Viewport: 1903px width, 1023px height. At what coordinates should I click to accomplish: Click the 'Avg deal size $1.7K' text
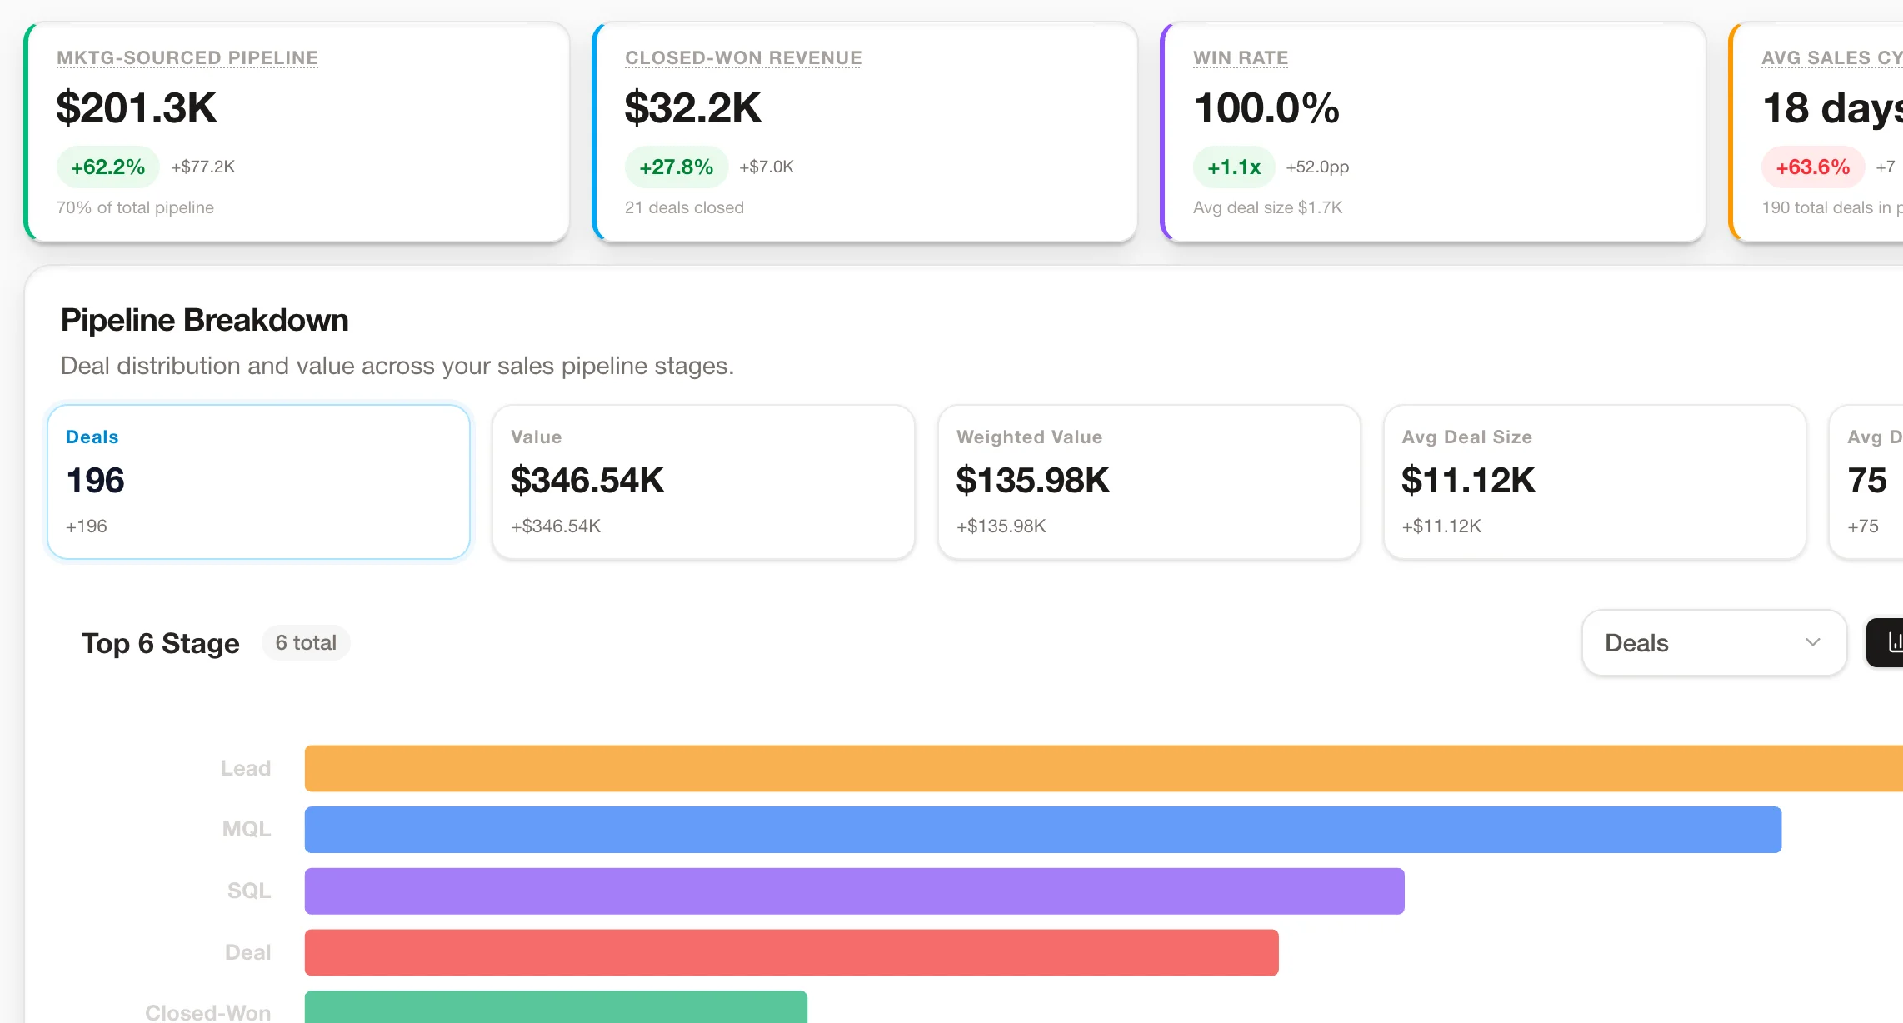[1267, 207]
